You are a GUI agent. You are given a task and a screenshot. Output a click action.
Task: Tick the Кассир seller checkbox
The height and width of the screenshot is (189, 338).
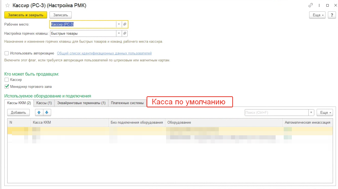point(7,80)
